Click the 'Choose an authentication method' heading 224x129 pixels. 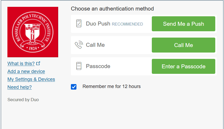click(x=112, y=9)
